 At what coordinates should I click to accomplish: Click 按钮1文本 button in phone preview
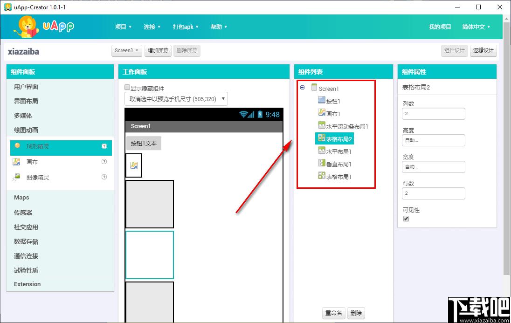coord(144,143)
